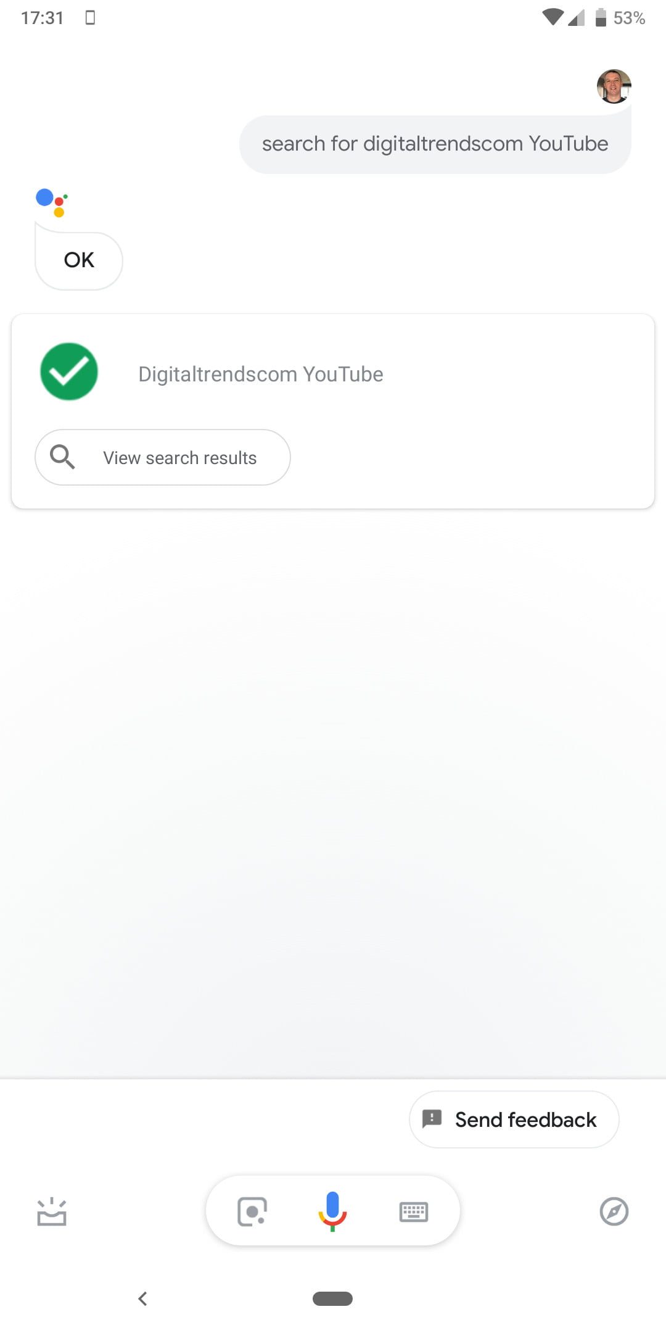
Task: Tap the Digitaltrendscom YouTube result text
Action: (x=260, y=374)
